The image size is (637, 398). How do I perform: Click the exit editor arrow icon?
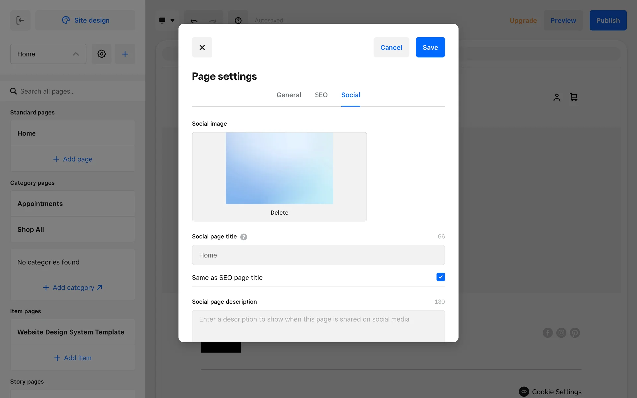(20, 20)
